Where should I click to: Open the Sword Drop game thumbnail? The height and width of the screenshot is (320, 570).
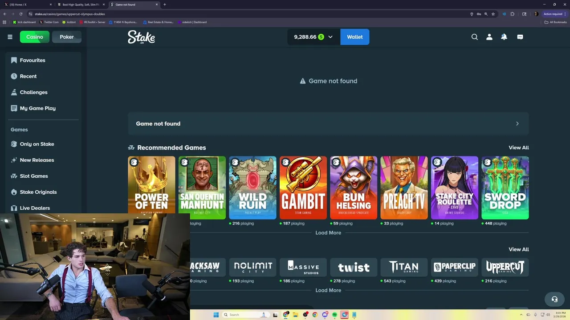pos(505,188)
